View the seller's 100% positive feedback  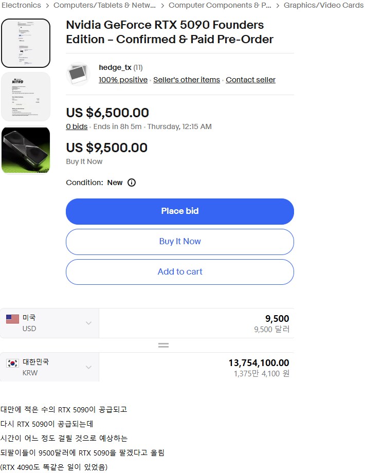pyautogui.click(x=123, y=80)
